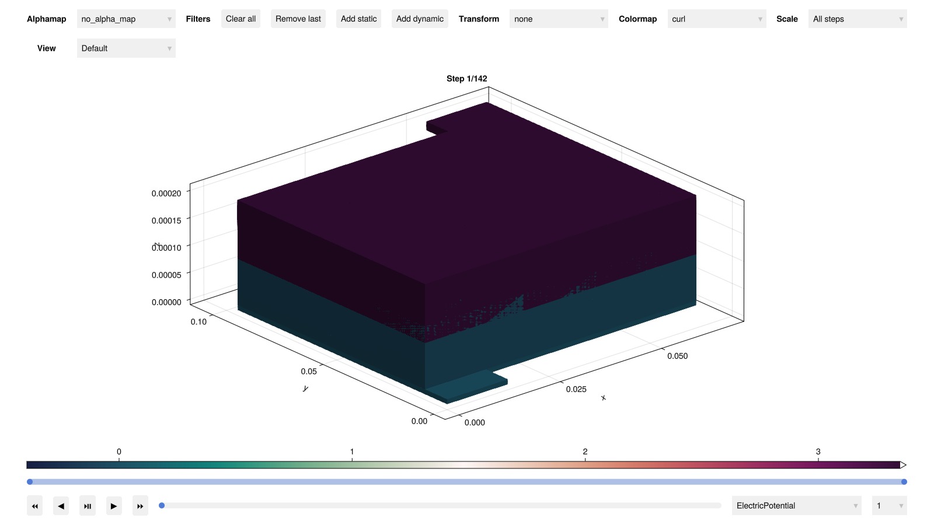This screenshot has height=525, width=934.
Task: Toggle play/pause of the animation
Action: (88, 506)
